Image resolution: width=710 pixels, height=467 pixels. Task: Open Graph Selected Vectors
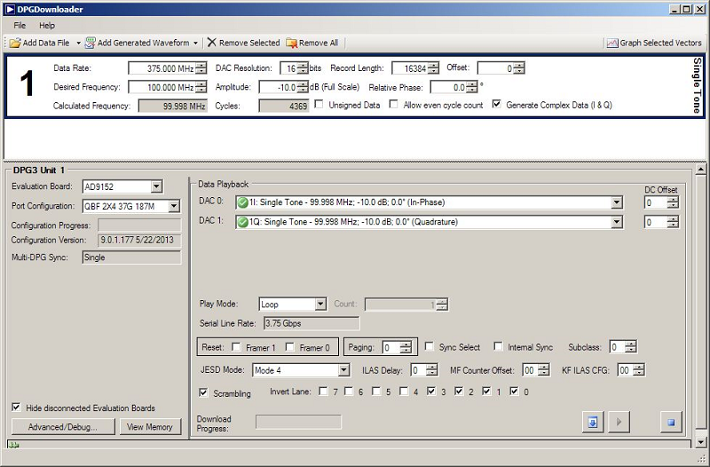coord(653,43)
